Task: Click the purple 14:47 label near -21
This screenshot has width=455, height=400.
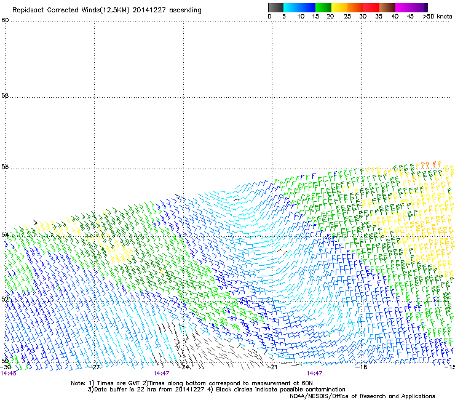Action: point(314,374)
